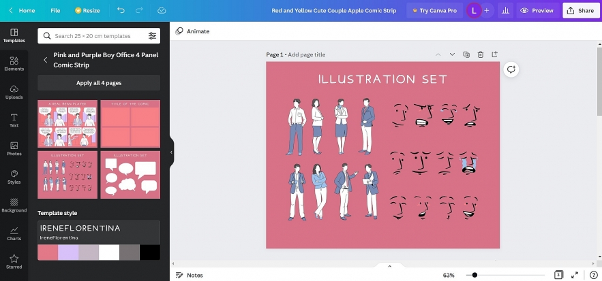Click the insights chart icon in header
The width and height of the screenshot is (602, 281).
point(506,11)
